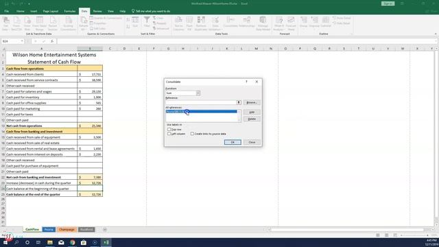
Task: Click the From Table/Range icon
Action: click(40, 23)
